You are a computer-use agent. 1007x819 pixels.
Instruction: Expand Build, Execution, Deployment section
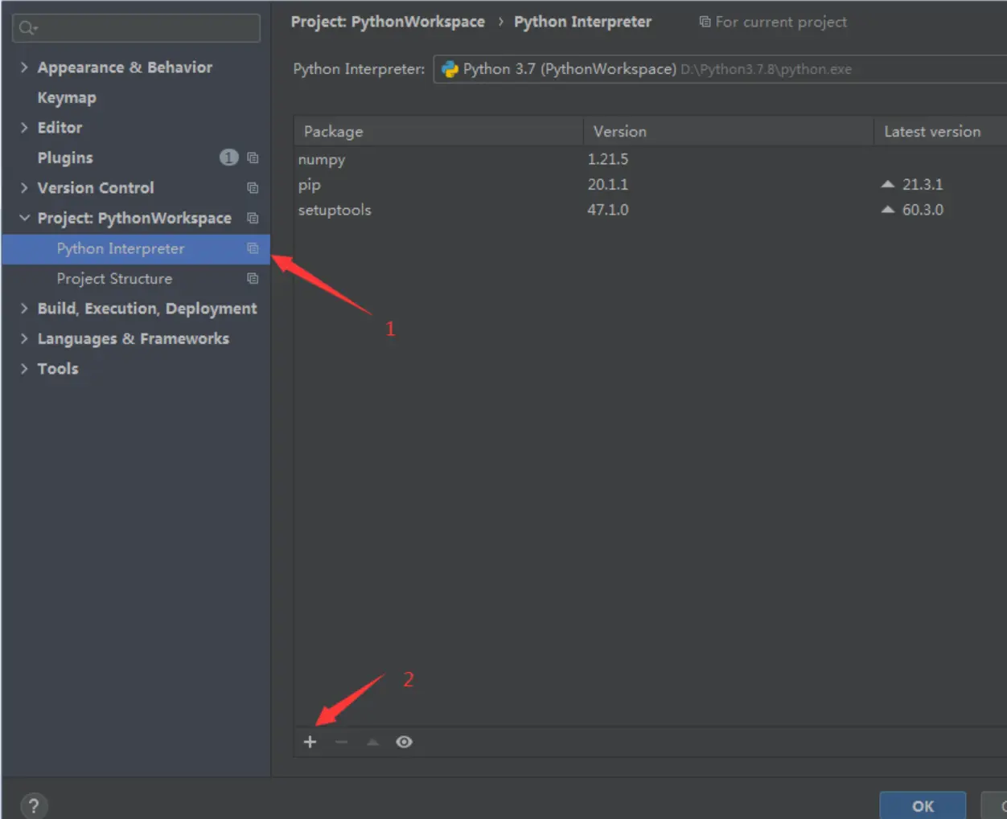point(24,309)
